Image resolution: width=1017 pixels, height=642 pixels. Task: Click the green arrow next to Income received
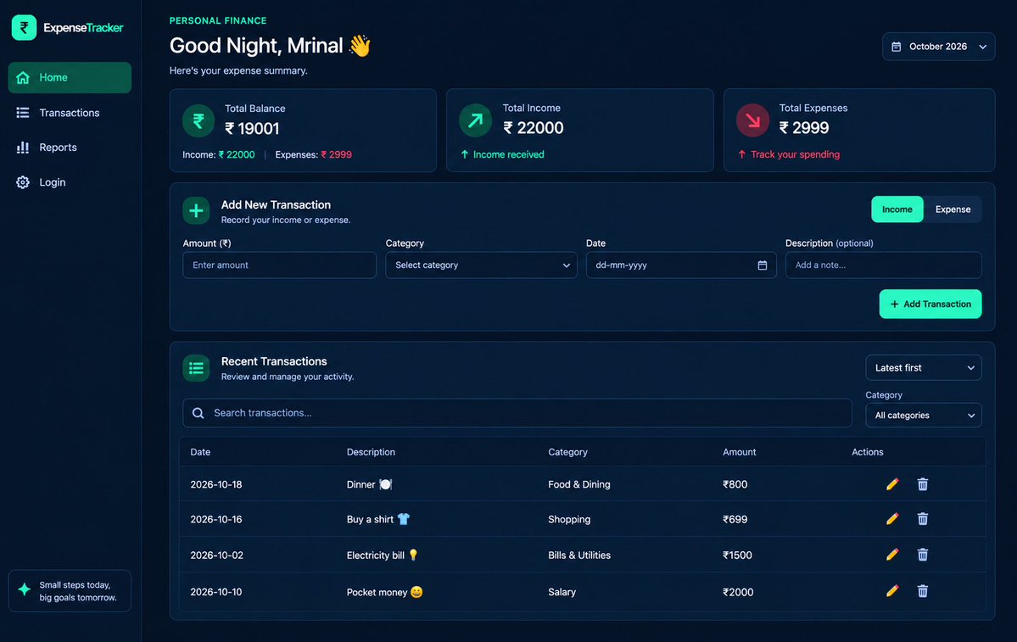(x=465, y=154)
